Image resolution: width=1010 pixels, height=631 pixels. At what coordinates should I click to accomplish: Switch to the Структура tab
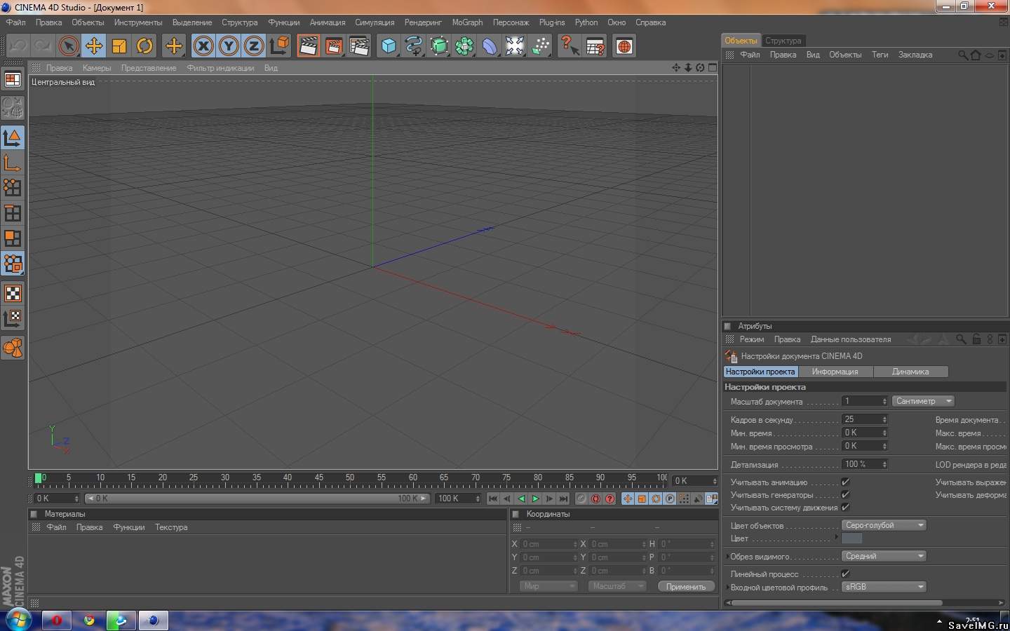coord(783,41)
